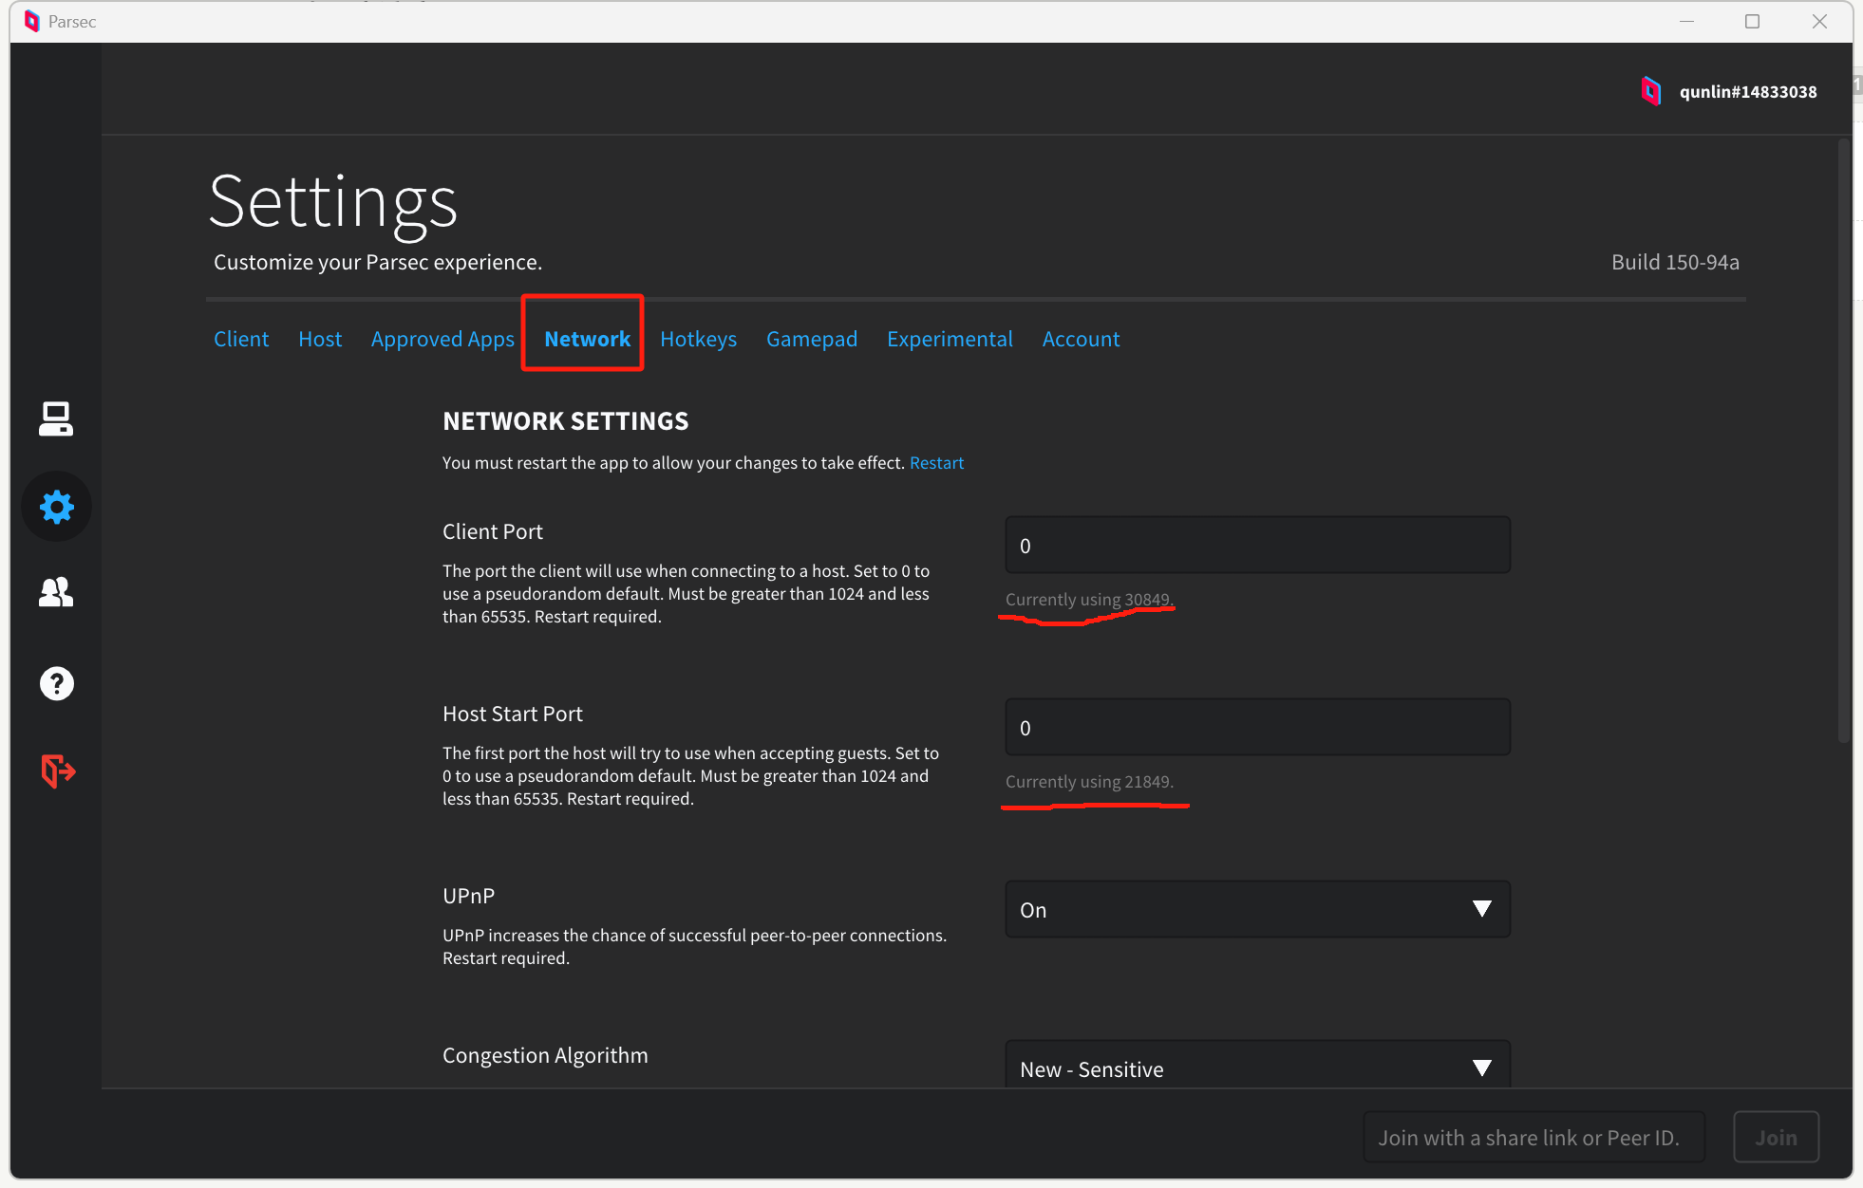Click the settings page vertical scrollbar
This screenshot has height=1188, width=1863.
1843,436
